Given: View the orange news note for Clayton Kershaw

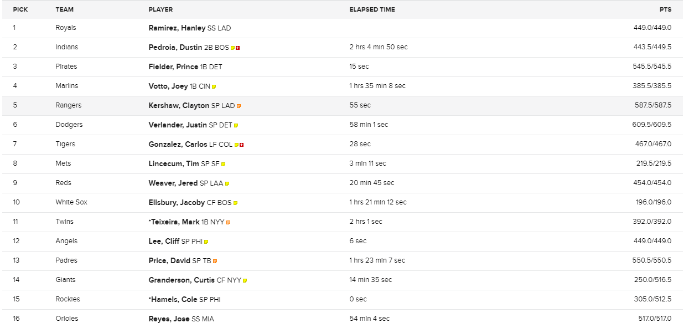Looking at the screenshot, I should click(x=239, y=106).
